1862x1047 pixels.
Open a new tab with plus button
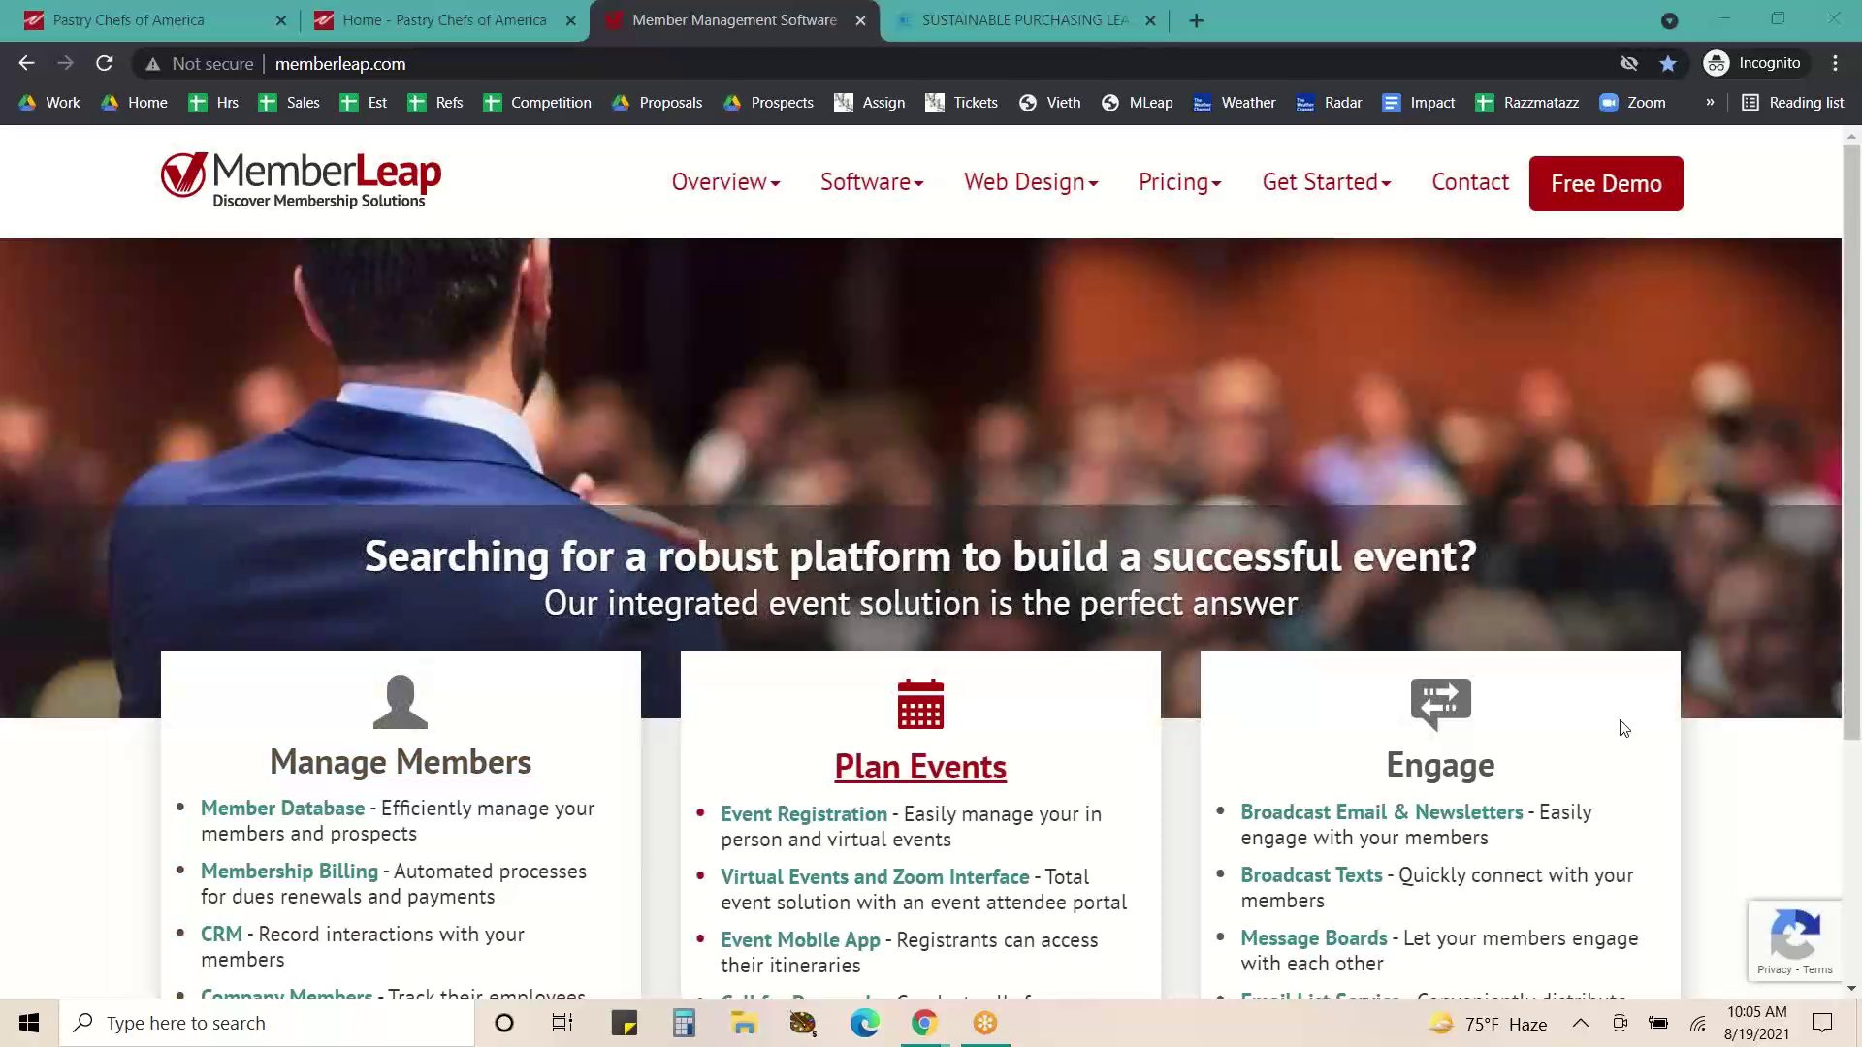pyautogui.click(x=1196, y=20)
